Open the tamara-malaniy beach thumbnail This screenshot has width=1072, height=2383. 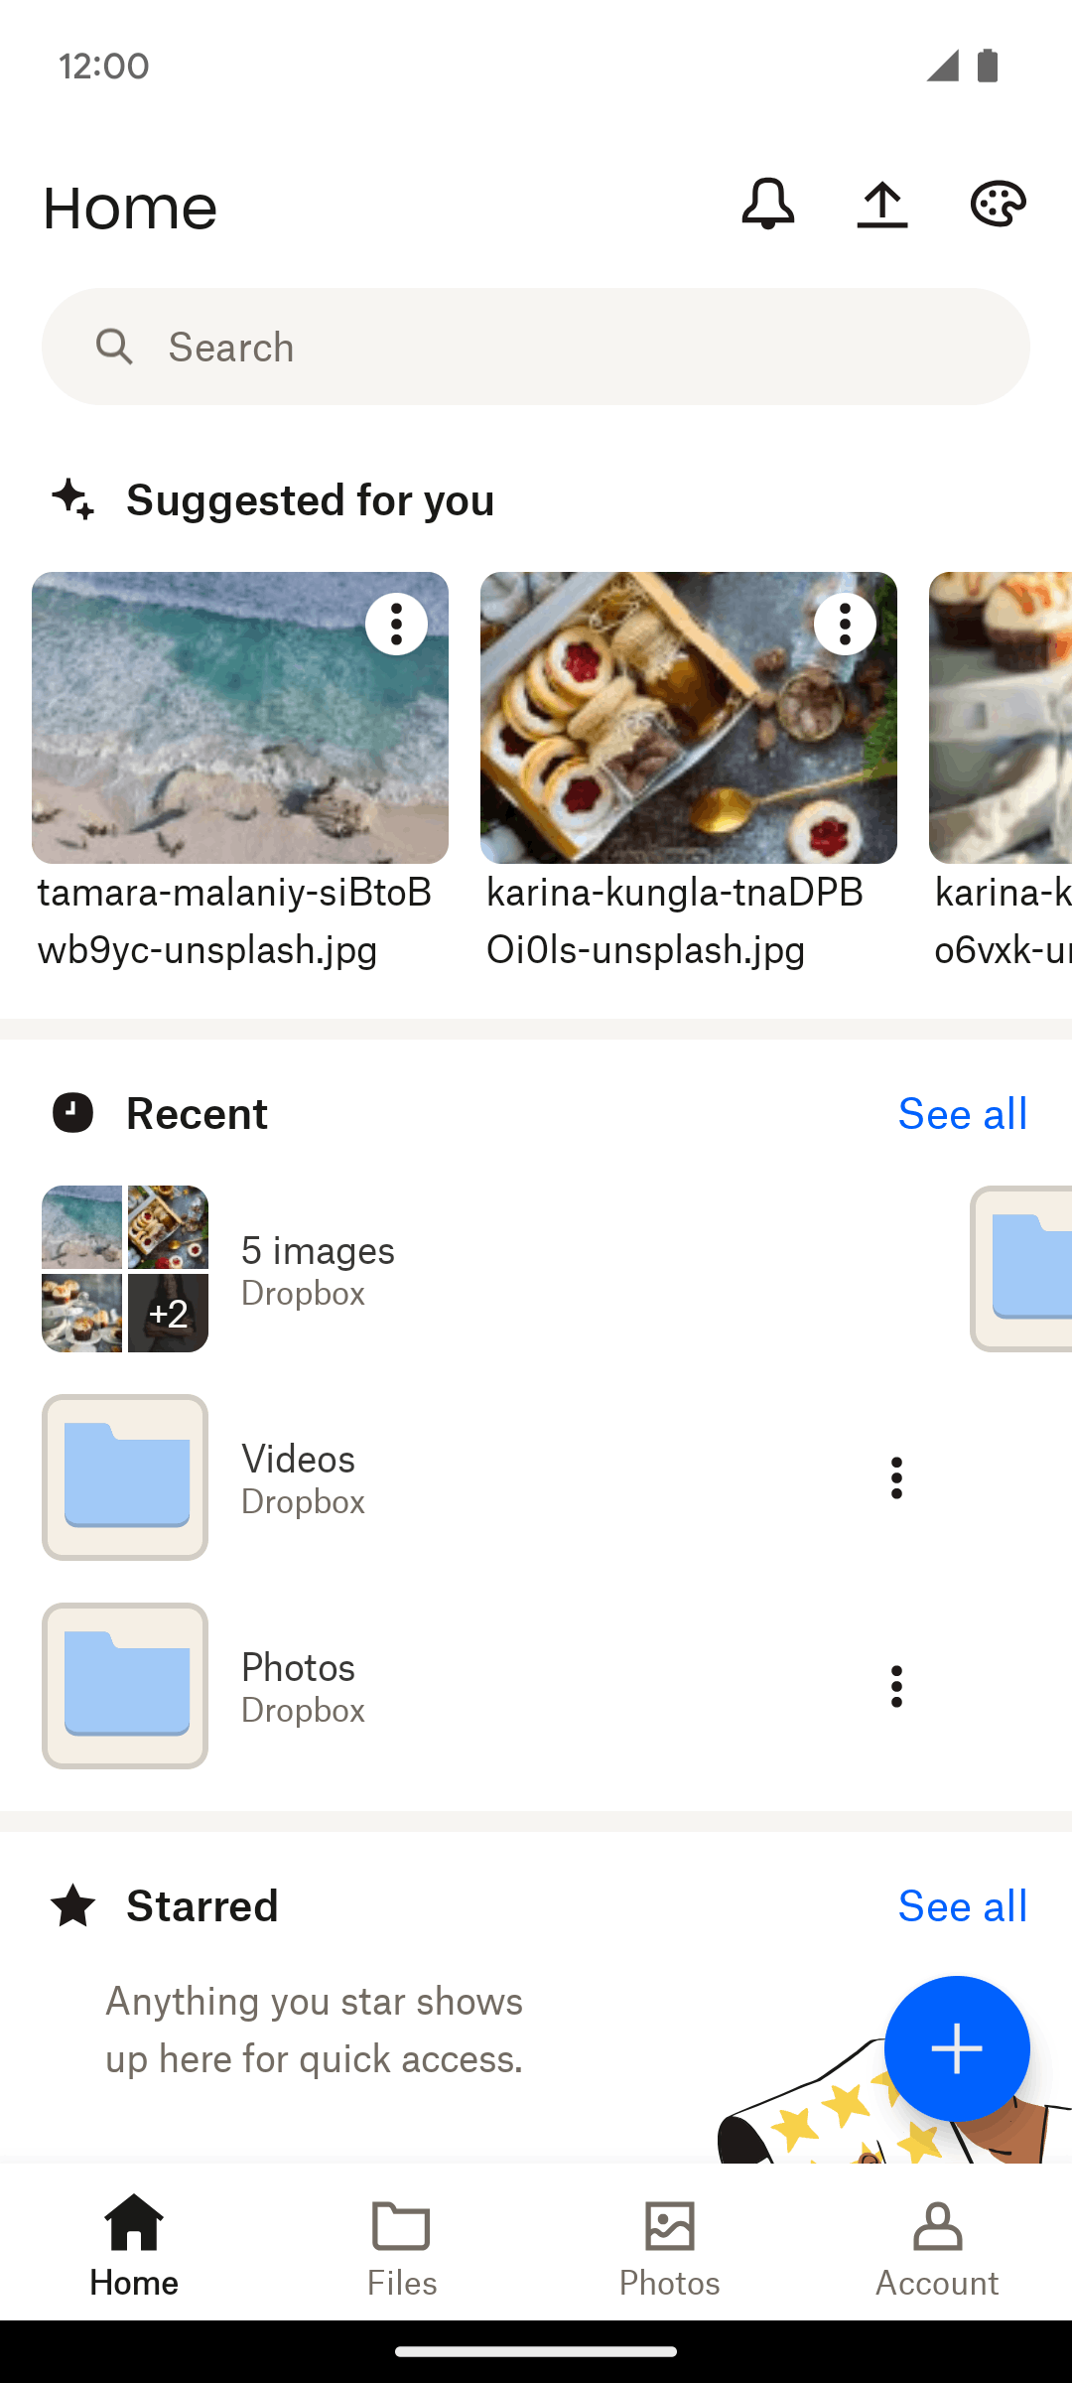click(240, 717)
